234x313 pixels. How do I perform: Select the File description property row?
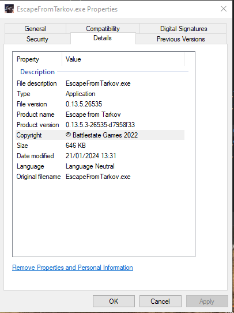click(100, 83)
